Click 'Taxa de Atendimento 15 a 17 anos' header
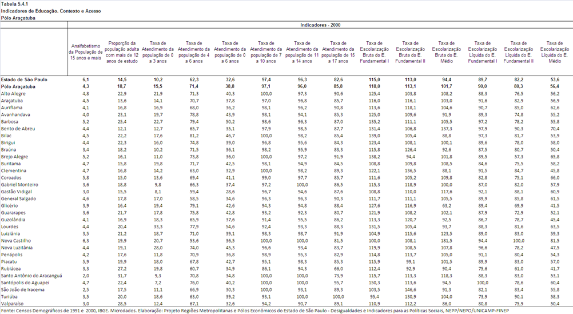 point(337,52)
